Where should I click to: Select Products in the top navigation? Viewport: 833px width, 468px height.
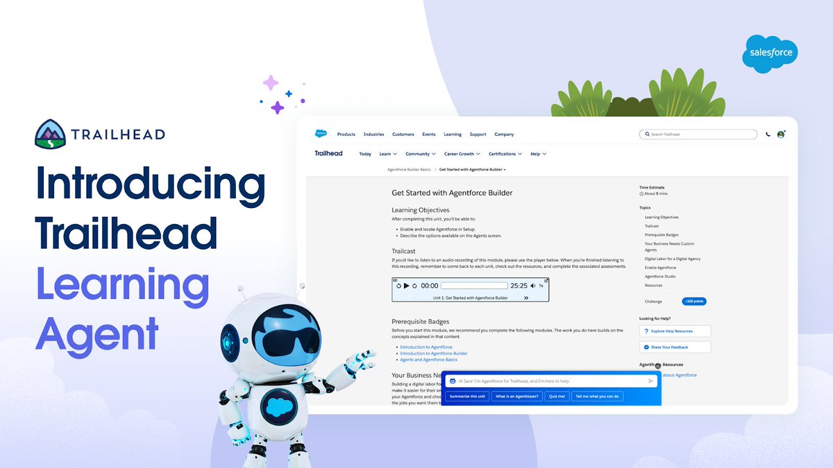coord(346,134)
